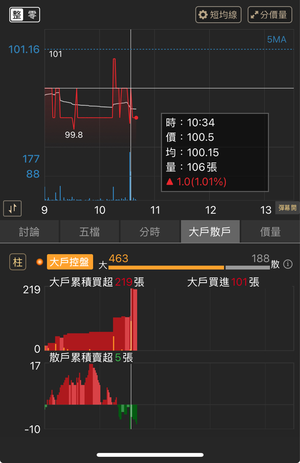Select the 大戶散戶 tab

coord(210,231)
